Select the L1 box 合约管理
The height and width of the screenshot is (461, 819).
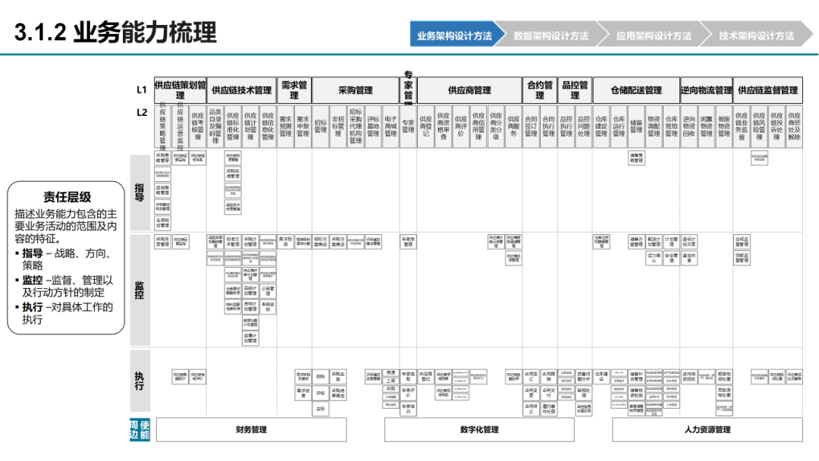click(540, 89)
